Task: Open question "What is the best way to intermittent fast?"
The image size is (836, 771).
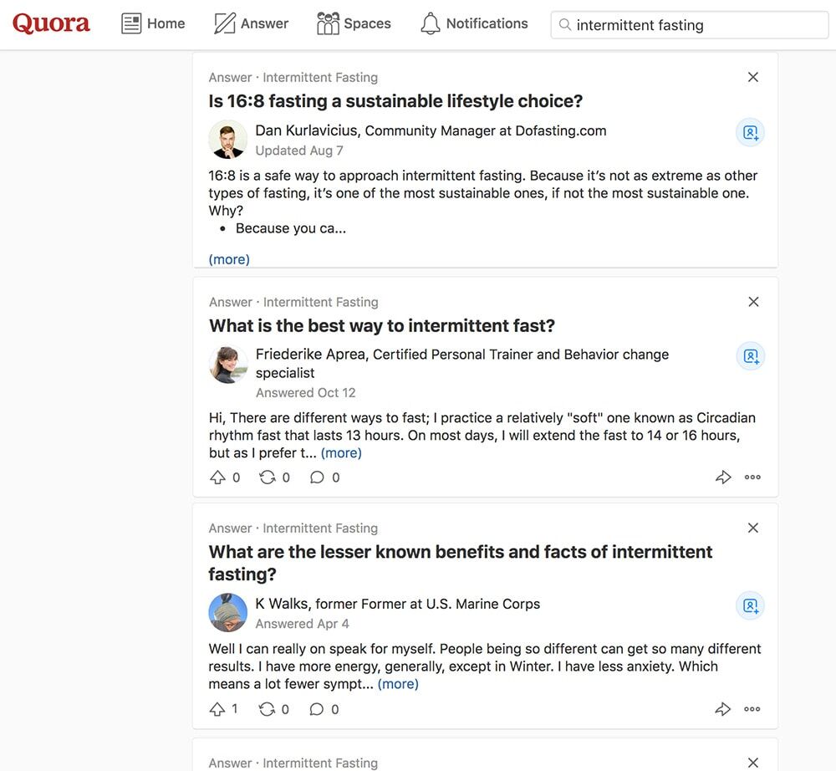Action: pos(382,326)
